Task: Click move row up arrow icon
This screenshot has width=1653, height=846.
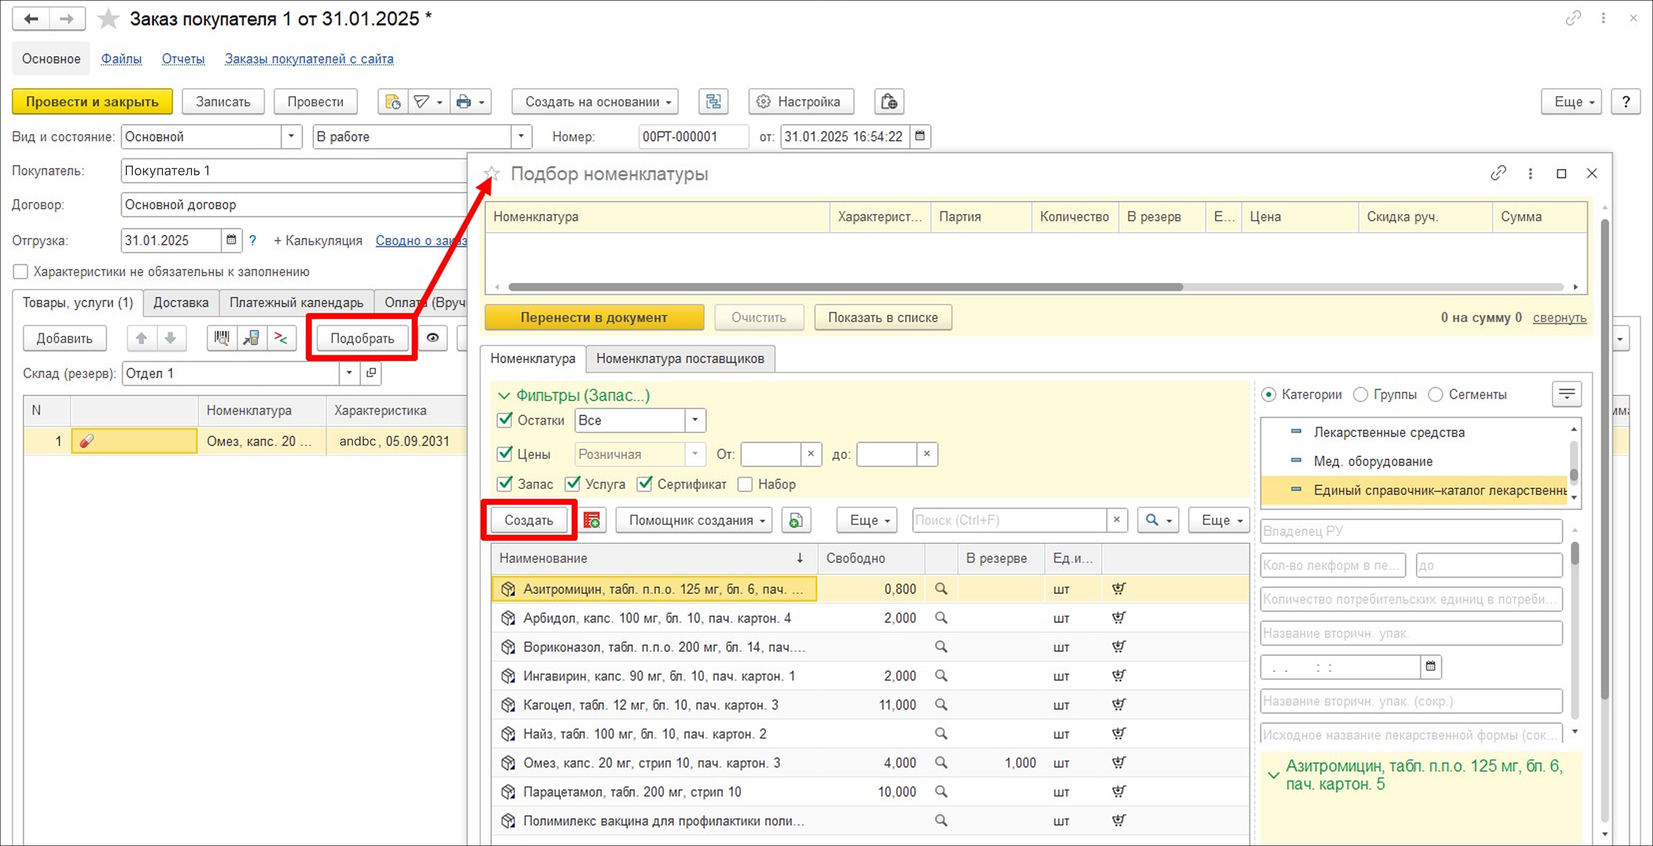Action: click(141, 338)
